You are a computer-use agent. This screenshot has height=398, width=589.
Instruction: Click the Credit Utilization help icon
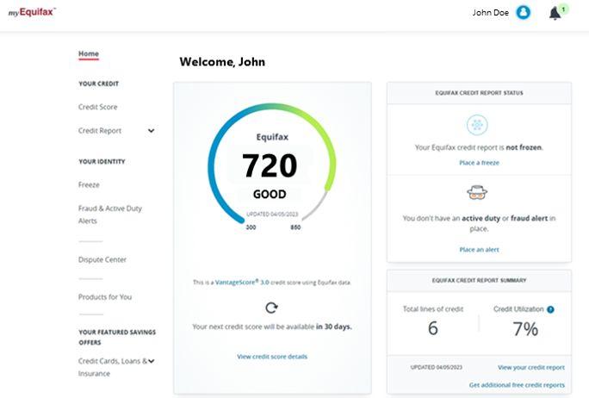coord(550,309)
